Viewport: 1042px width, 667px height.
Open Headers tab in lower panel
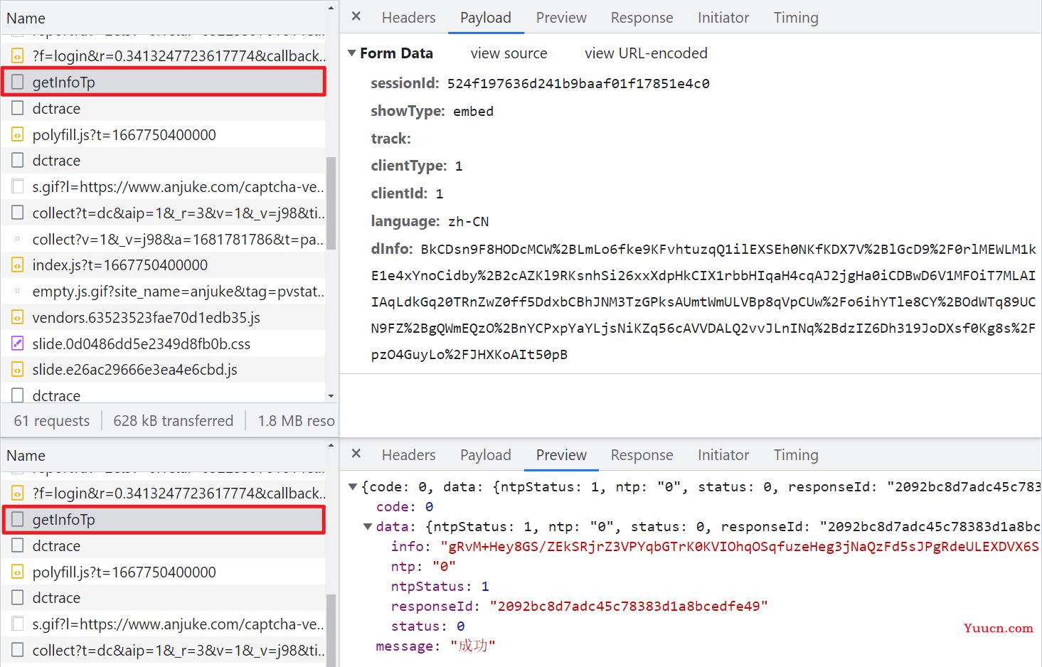[x=408, y=455]
